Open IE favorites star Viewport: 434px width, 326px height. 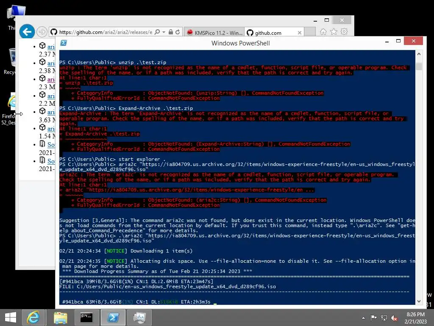click(334, 32)
